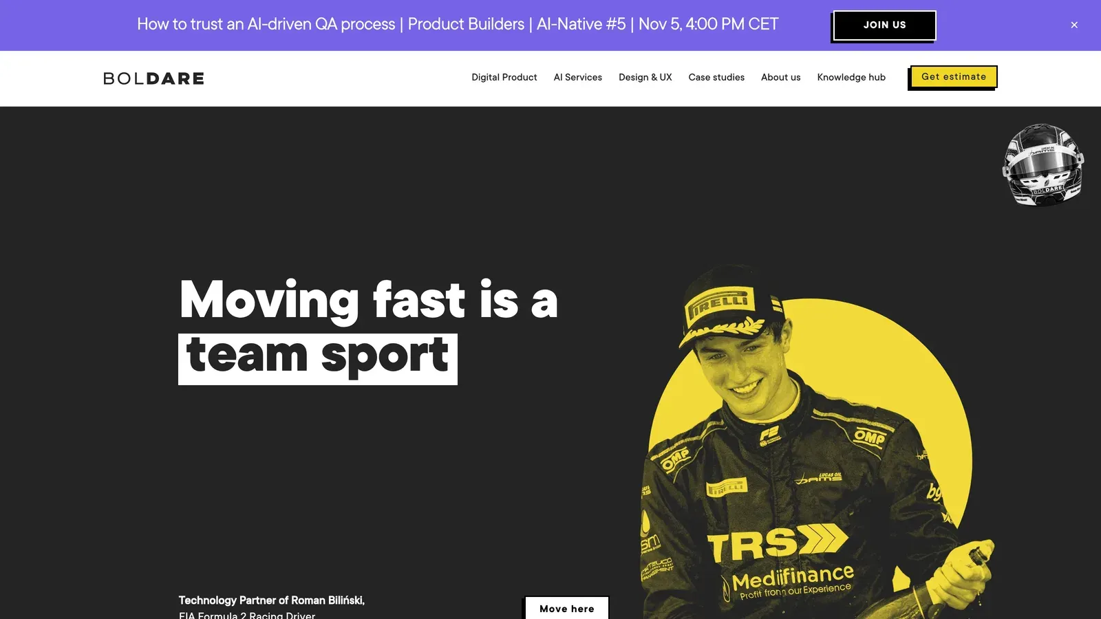Click 'Technology Partner of Roman Biliński' text
The width and height of the screenshot is (1101, 619).
coord(271,600)
